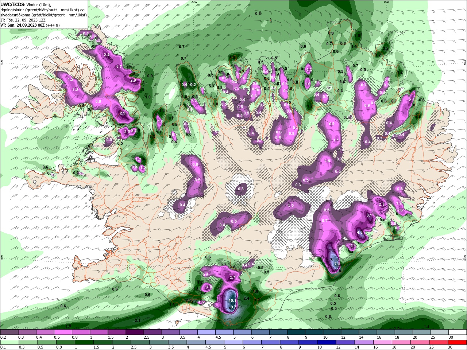The image size is (467, 350).
Task: Pick the pale grey 25 snow legend swatch
Action: pos(440,332)
